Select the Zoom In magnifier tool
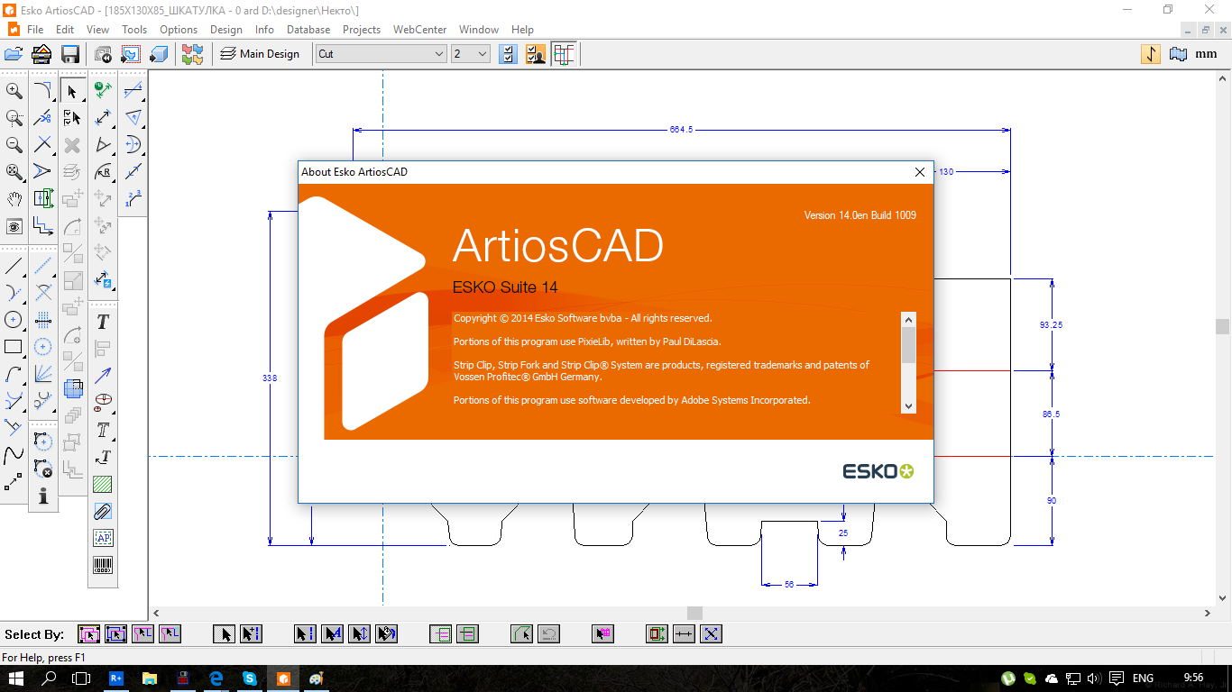The height and width of the screenshot is (692, 1232). [14, 90]
